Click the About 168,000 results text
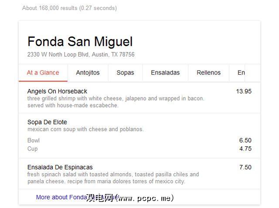Image resolution: width=279 pixels, height=208 pixels. (69, 8)
